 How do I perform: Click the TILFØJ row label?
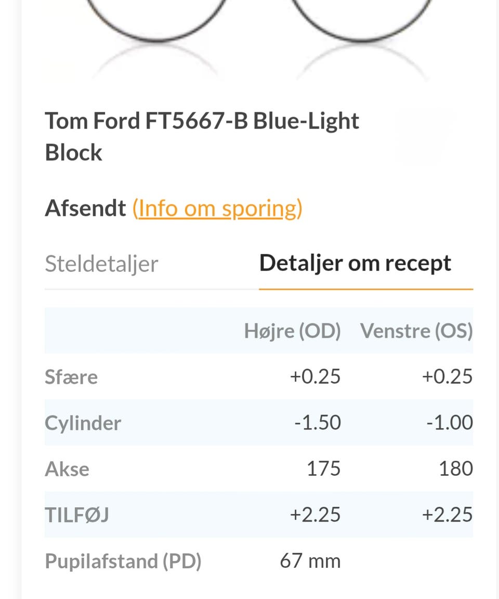tap(77, 515)
